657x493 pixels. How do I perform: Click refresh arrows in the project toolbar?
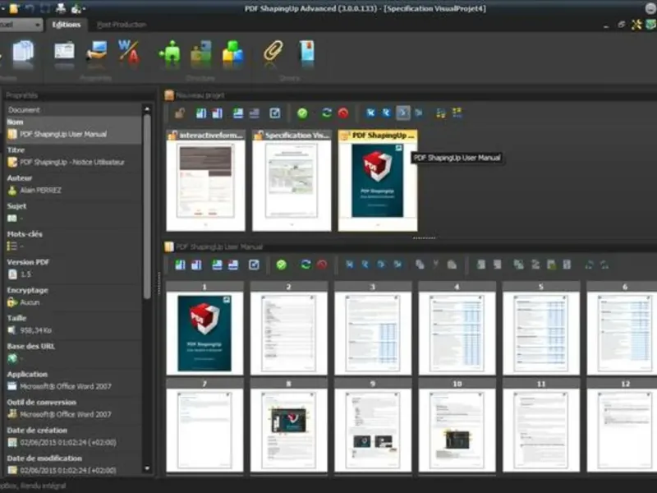point(327,113)
